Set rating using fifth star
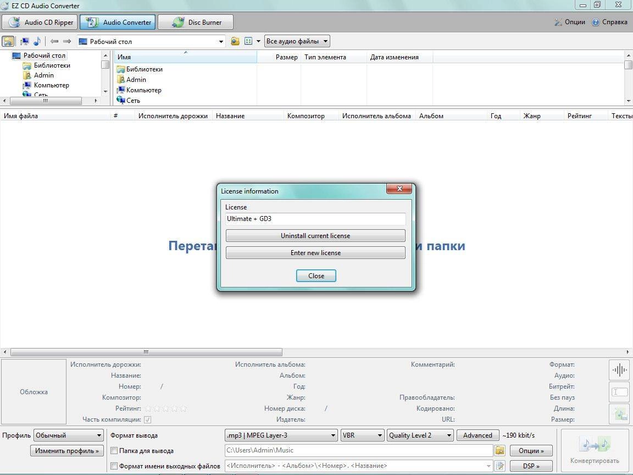The image size is (633, 475). (184, 409)
